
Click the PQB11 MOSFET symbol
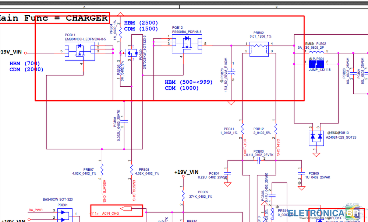click(79, 51)
